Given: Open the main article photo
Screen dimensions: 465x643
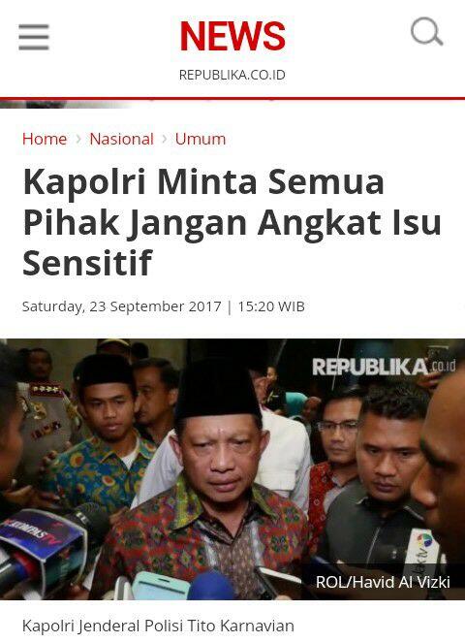Looking at the screenshot, I should (232, 469).
